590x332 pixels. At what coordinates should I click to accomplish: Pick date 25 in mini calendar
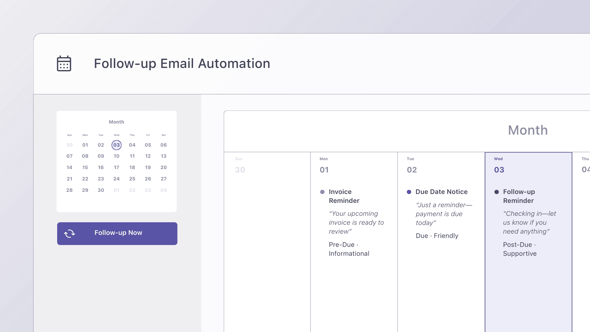[132, 179]
